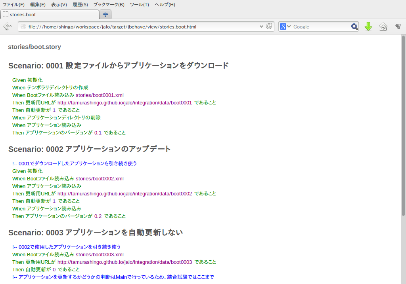406x284 pixels.
Task: Click the globe favicon in the address bar
Action: click(x=24, y=27)
